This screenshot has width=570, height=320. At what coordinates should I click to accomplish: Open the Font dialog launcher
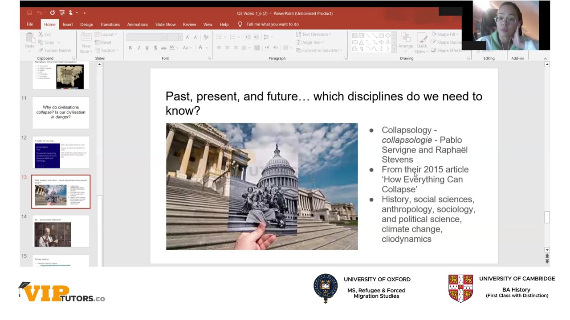209,58
